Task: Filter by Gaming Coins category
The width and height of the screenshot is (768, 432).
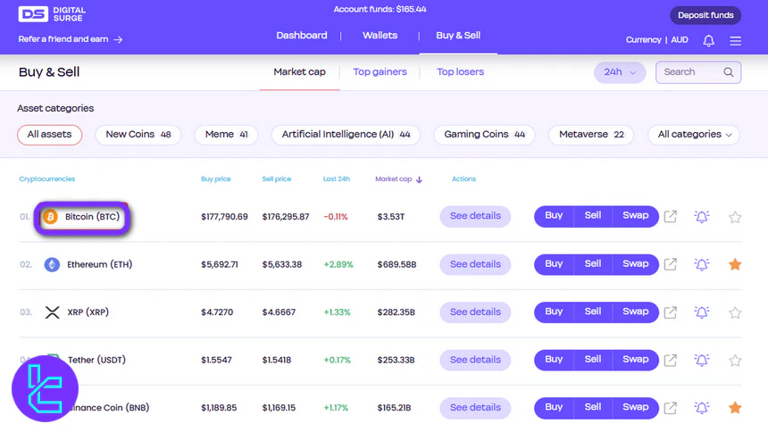Action: (484, 135)
